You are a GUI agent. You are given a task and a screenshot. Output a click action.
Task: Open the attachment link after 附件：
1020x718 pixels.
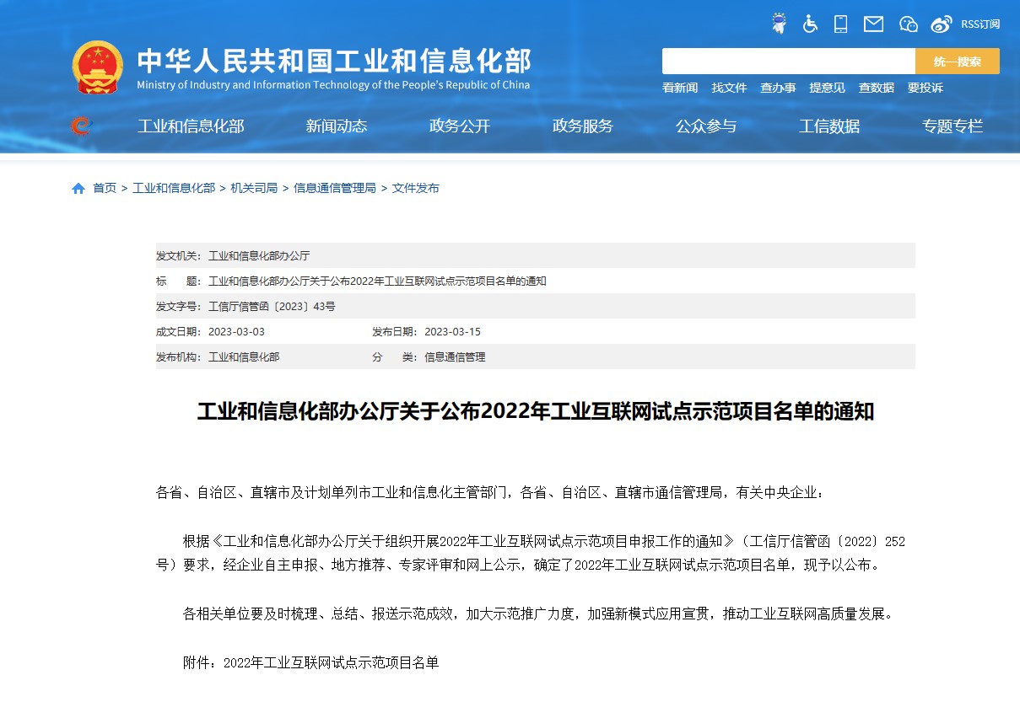(332, 663)
